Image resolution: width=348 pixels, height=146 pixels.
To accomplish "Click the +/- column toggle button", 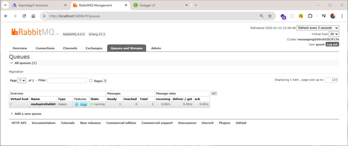I will pyautogui.click(x=214, y=93).
